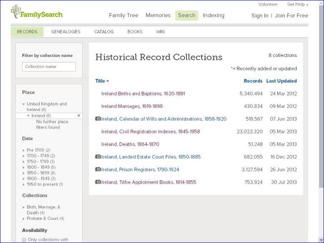Open the Indexing menu
Screen dimensions: 324x243
[213, 15]
